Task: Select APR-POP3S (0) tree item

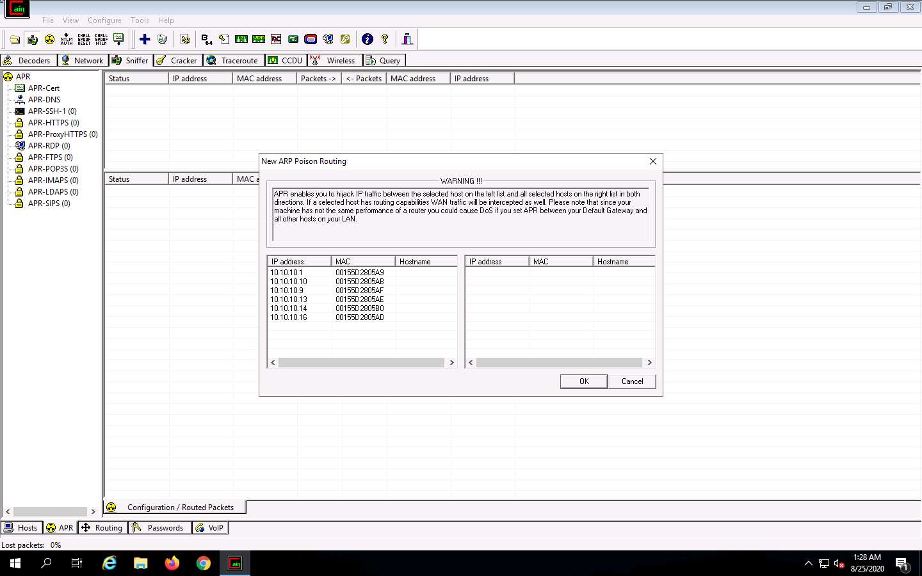Action: coord(53,169)
